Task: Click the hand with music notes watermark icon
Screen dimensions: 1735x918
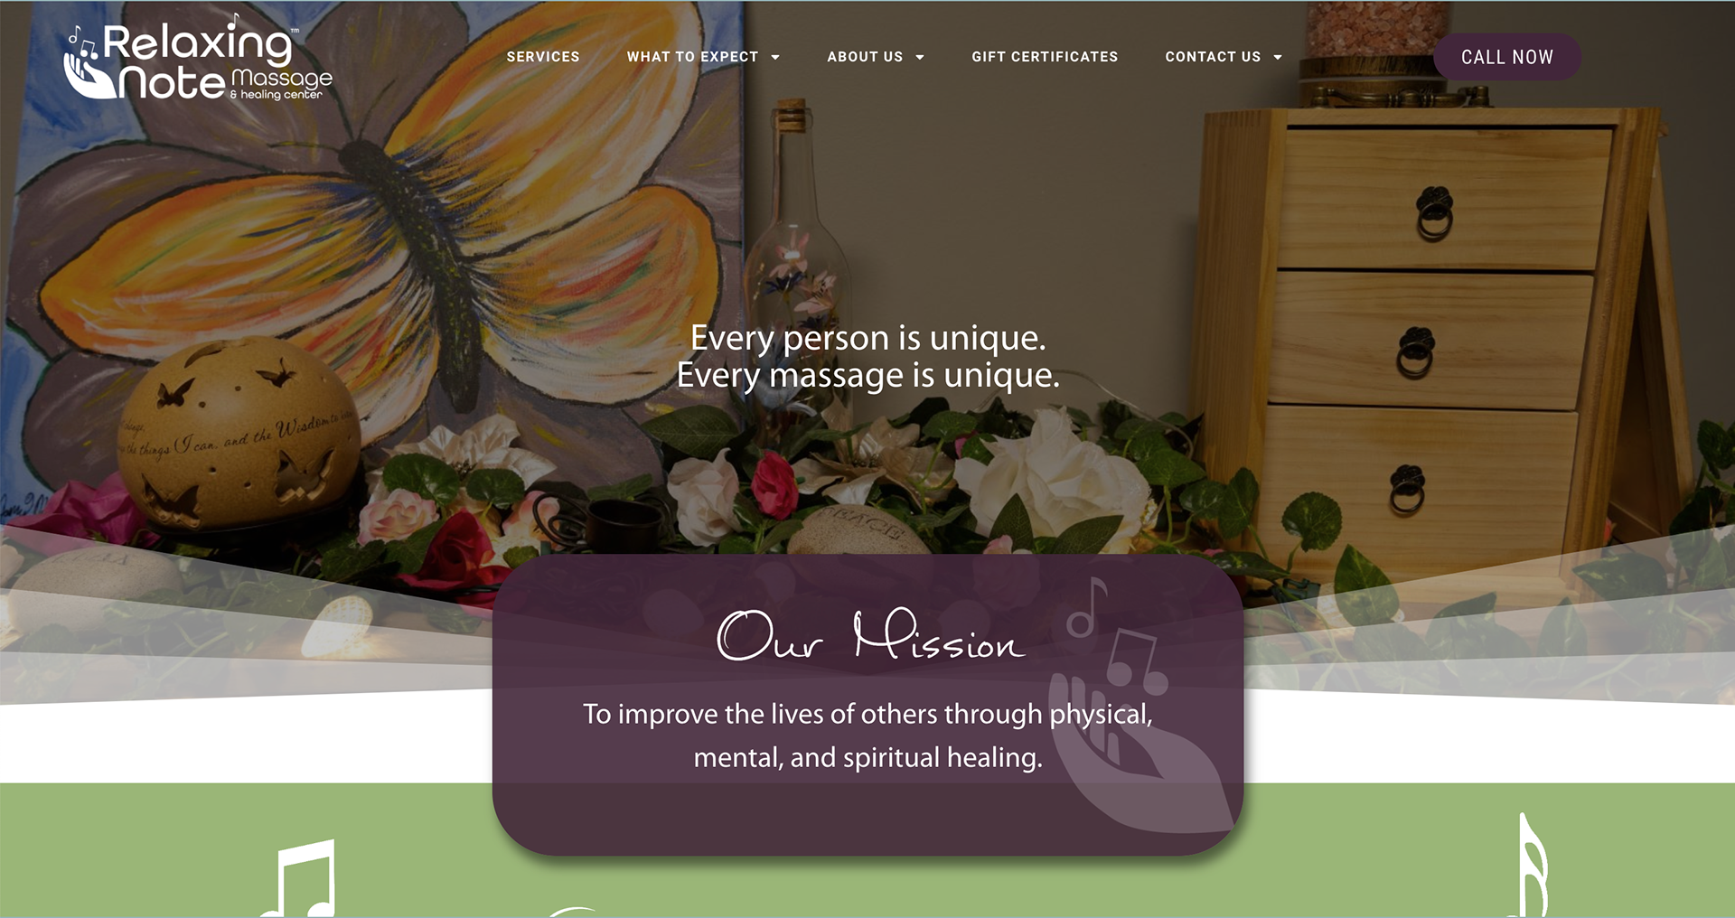Action: [1140, 723]
